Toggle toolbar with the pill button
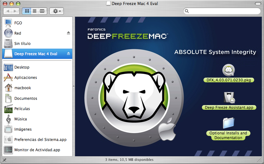Viewport: 264px width, 164px height. tap(258, 4)
